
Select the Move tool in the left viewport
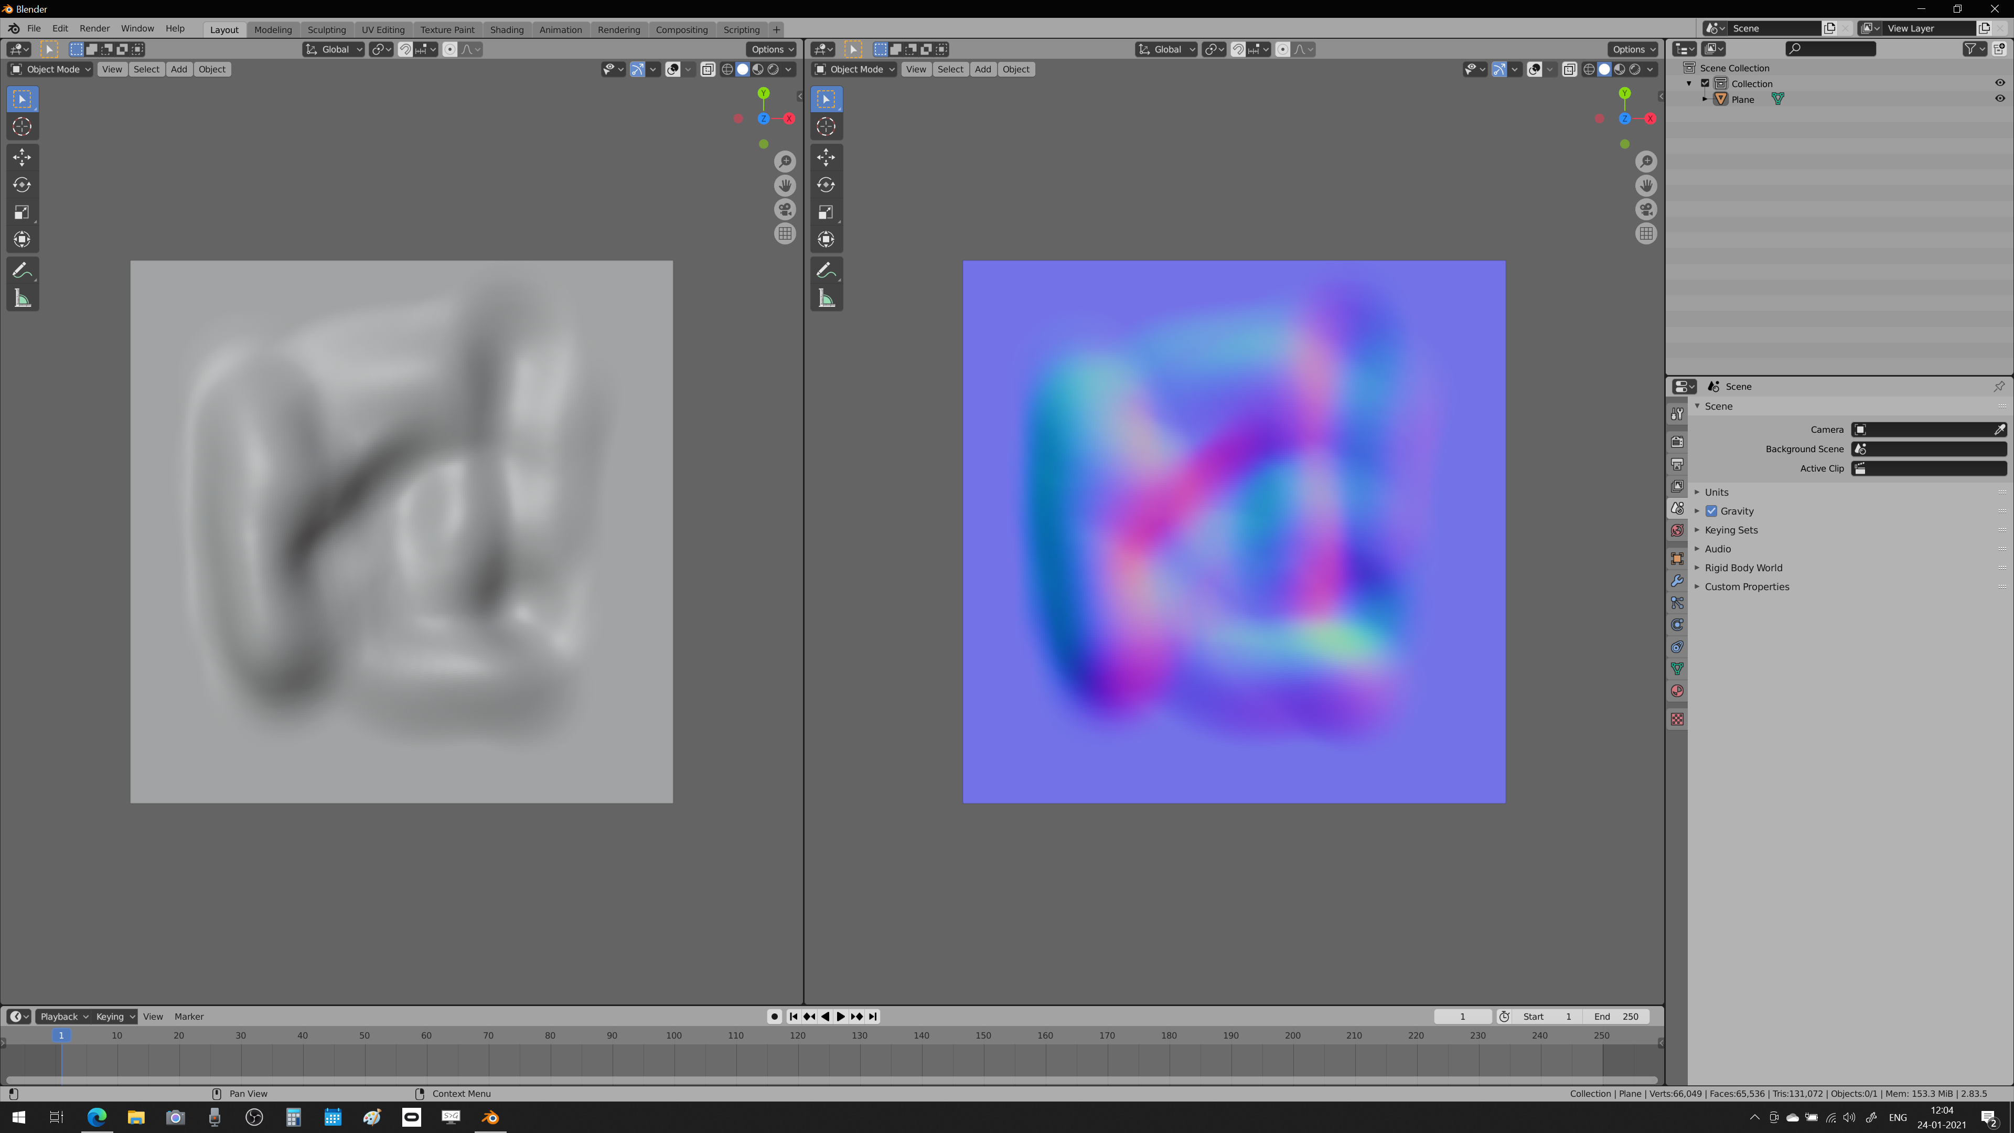point(22,157)
